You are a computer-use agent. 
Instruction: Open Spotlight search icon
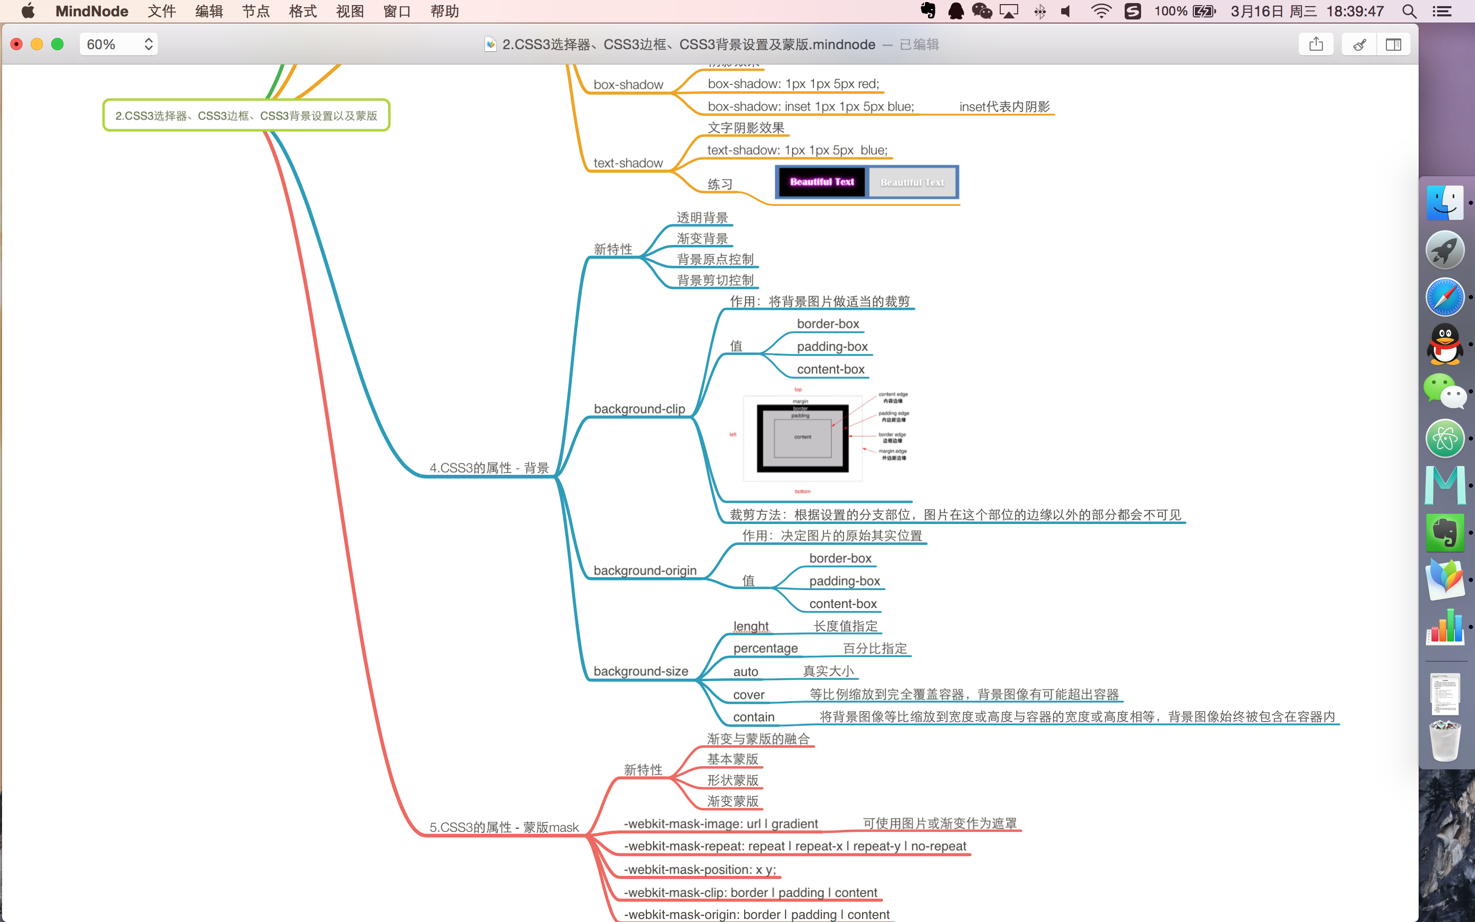(1409, 11)
